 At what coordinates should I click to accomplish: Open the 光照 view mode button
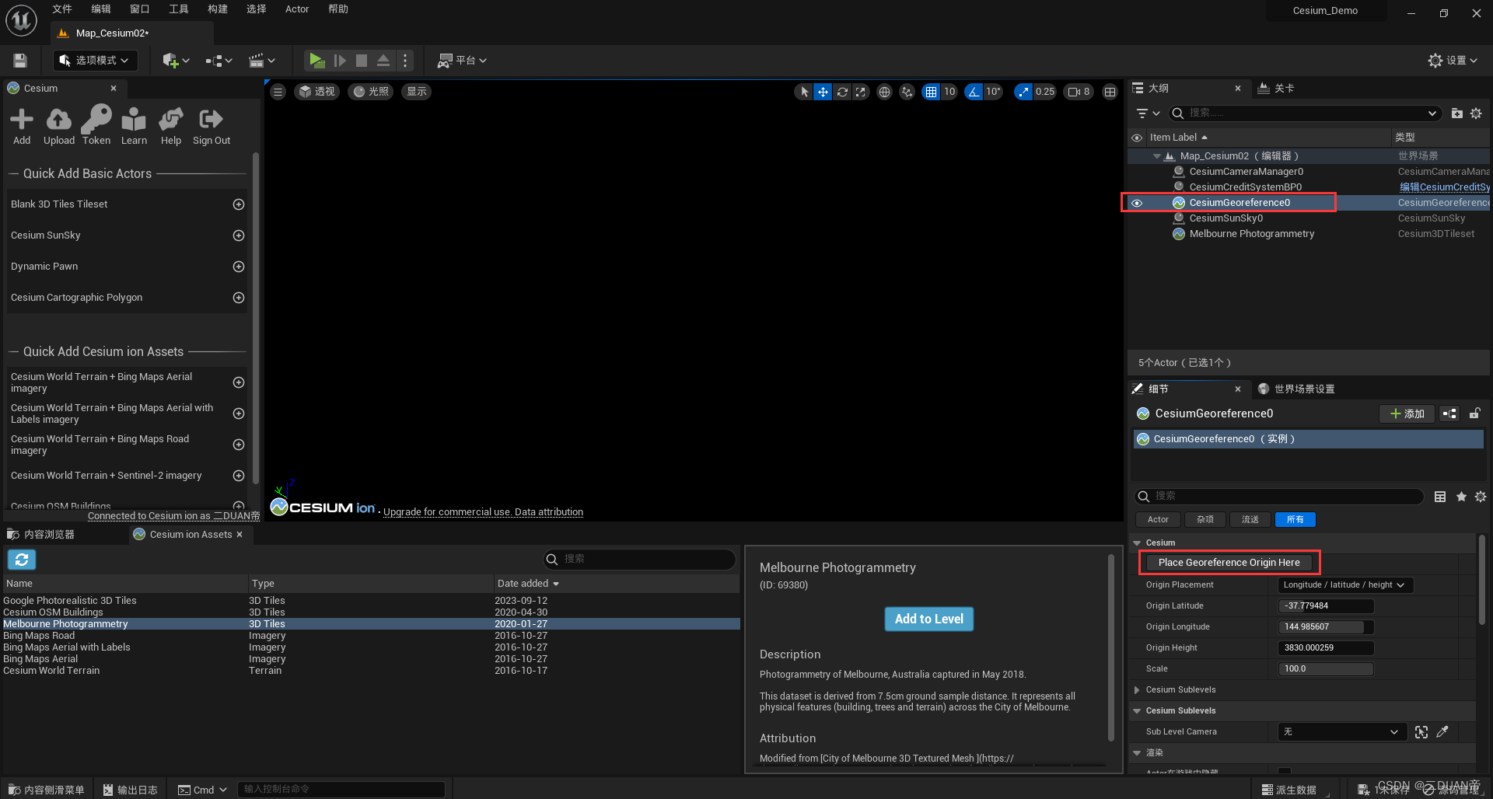371,92
